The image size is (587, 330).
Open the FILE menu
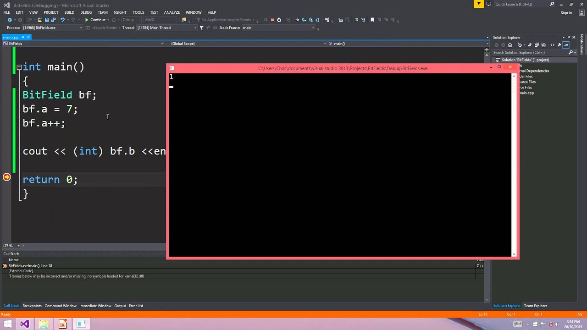point(6,12)
